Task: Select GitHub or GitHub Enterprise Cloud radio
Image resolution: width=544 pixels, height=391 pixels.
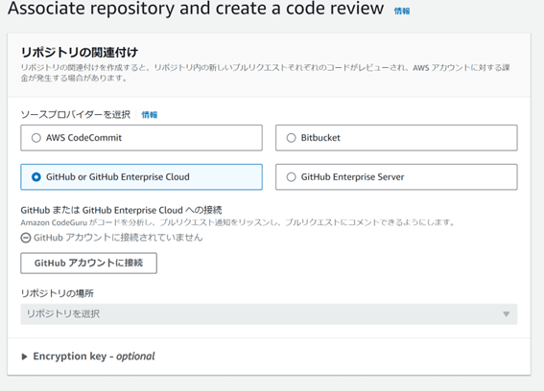Action: (x=36, y=177)
